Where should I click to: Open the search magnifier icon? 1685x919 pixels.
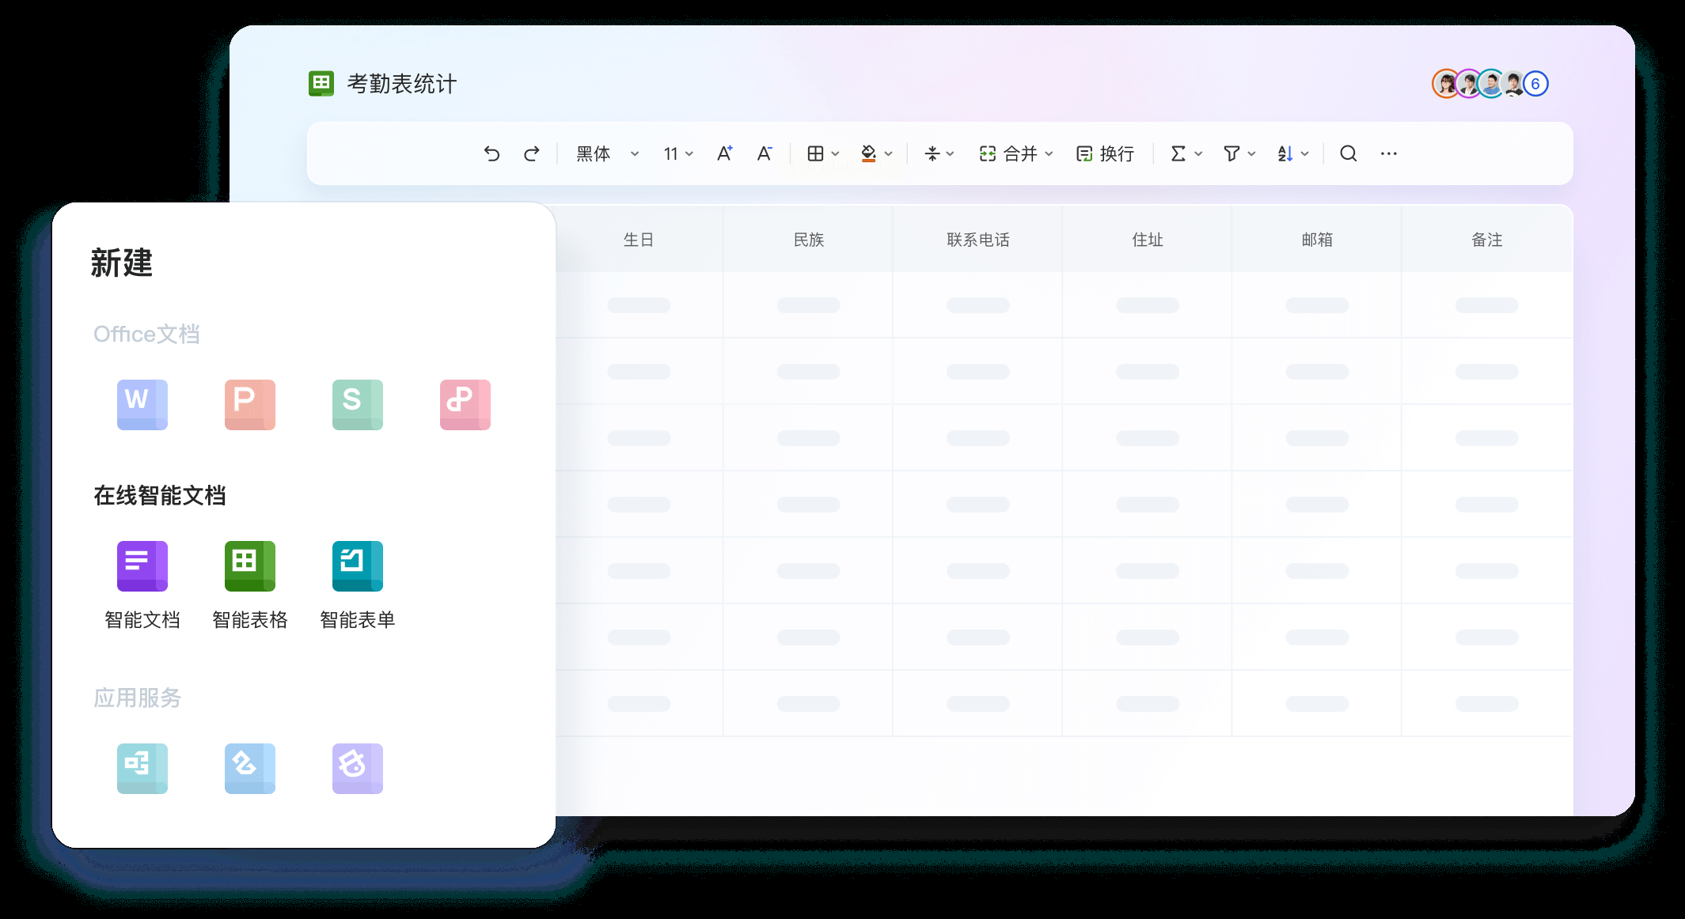[x=1348, y=153]
